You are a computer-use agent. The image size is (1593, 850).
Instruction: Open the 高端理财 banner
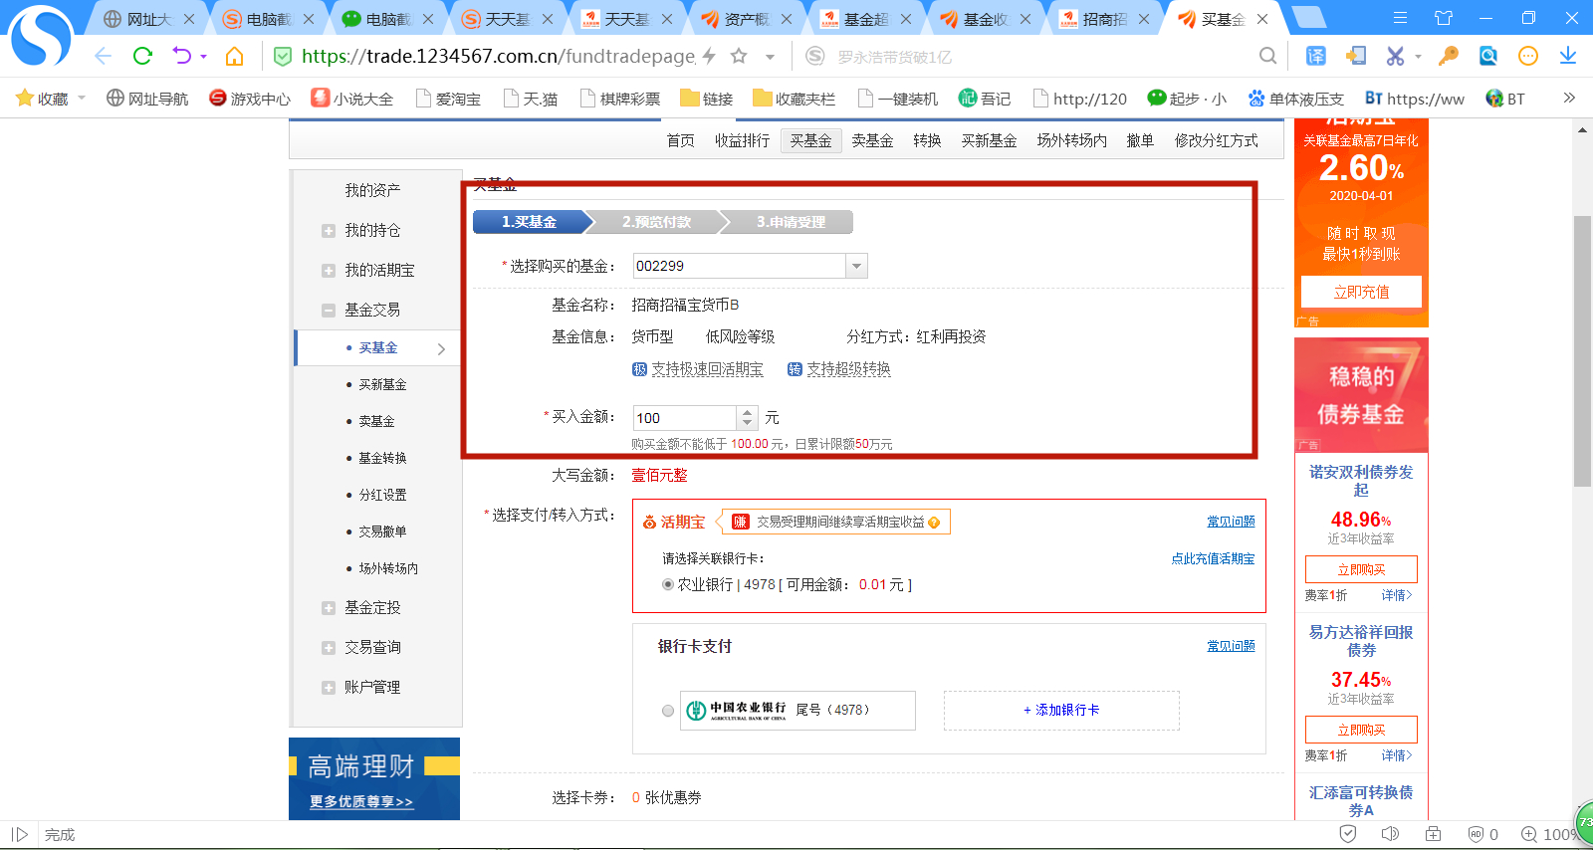tap(374, 778)
